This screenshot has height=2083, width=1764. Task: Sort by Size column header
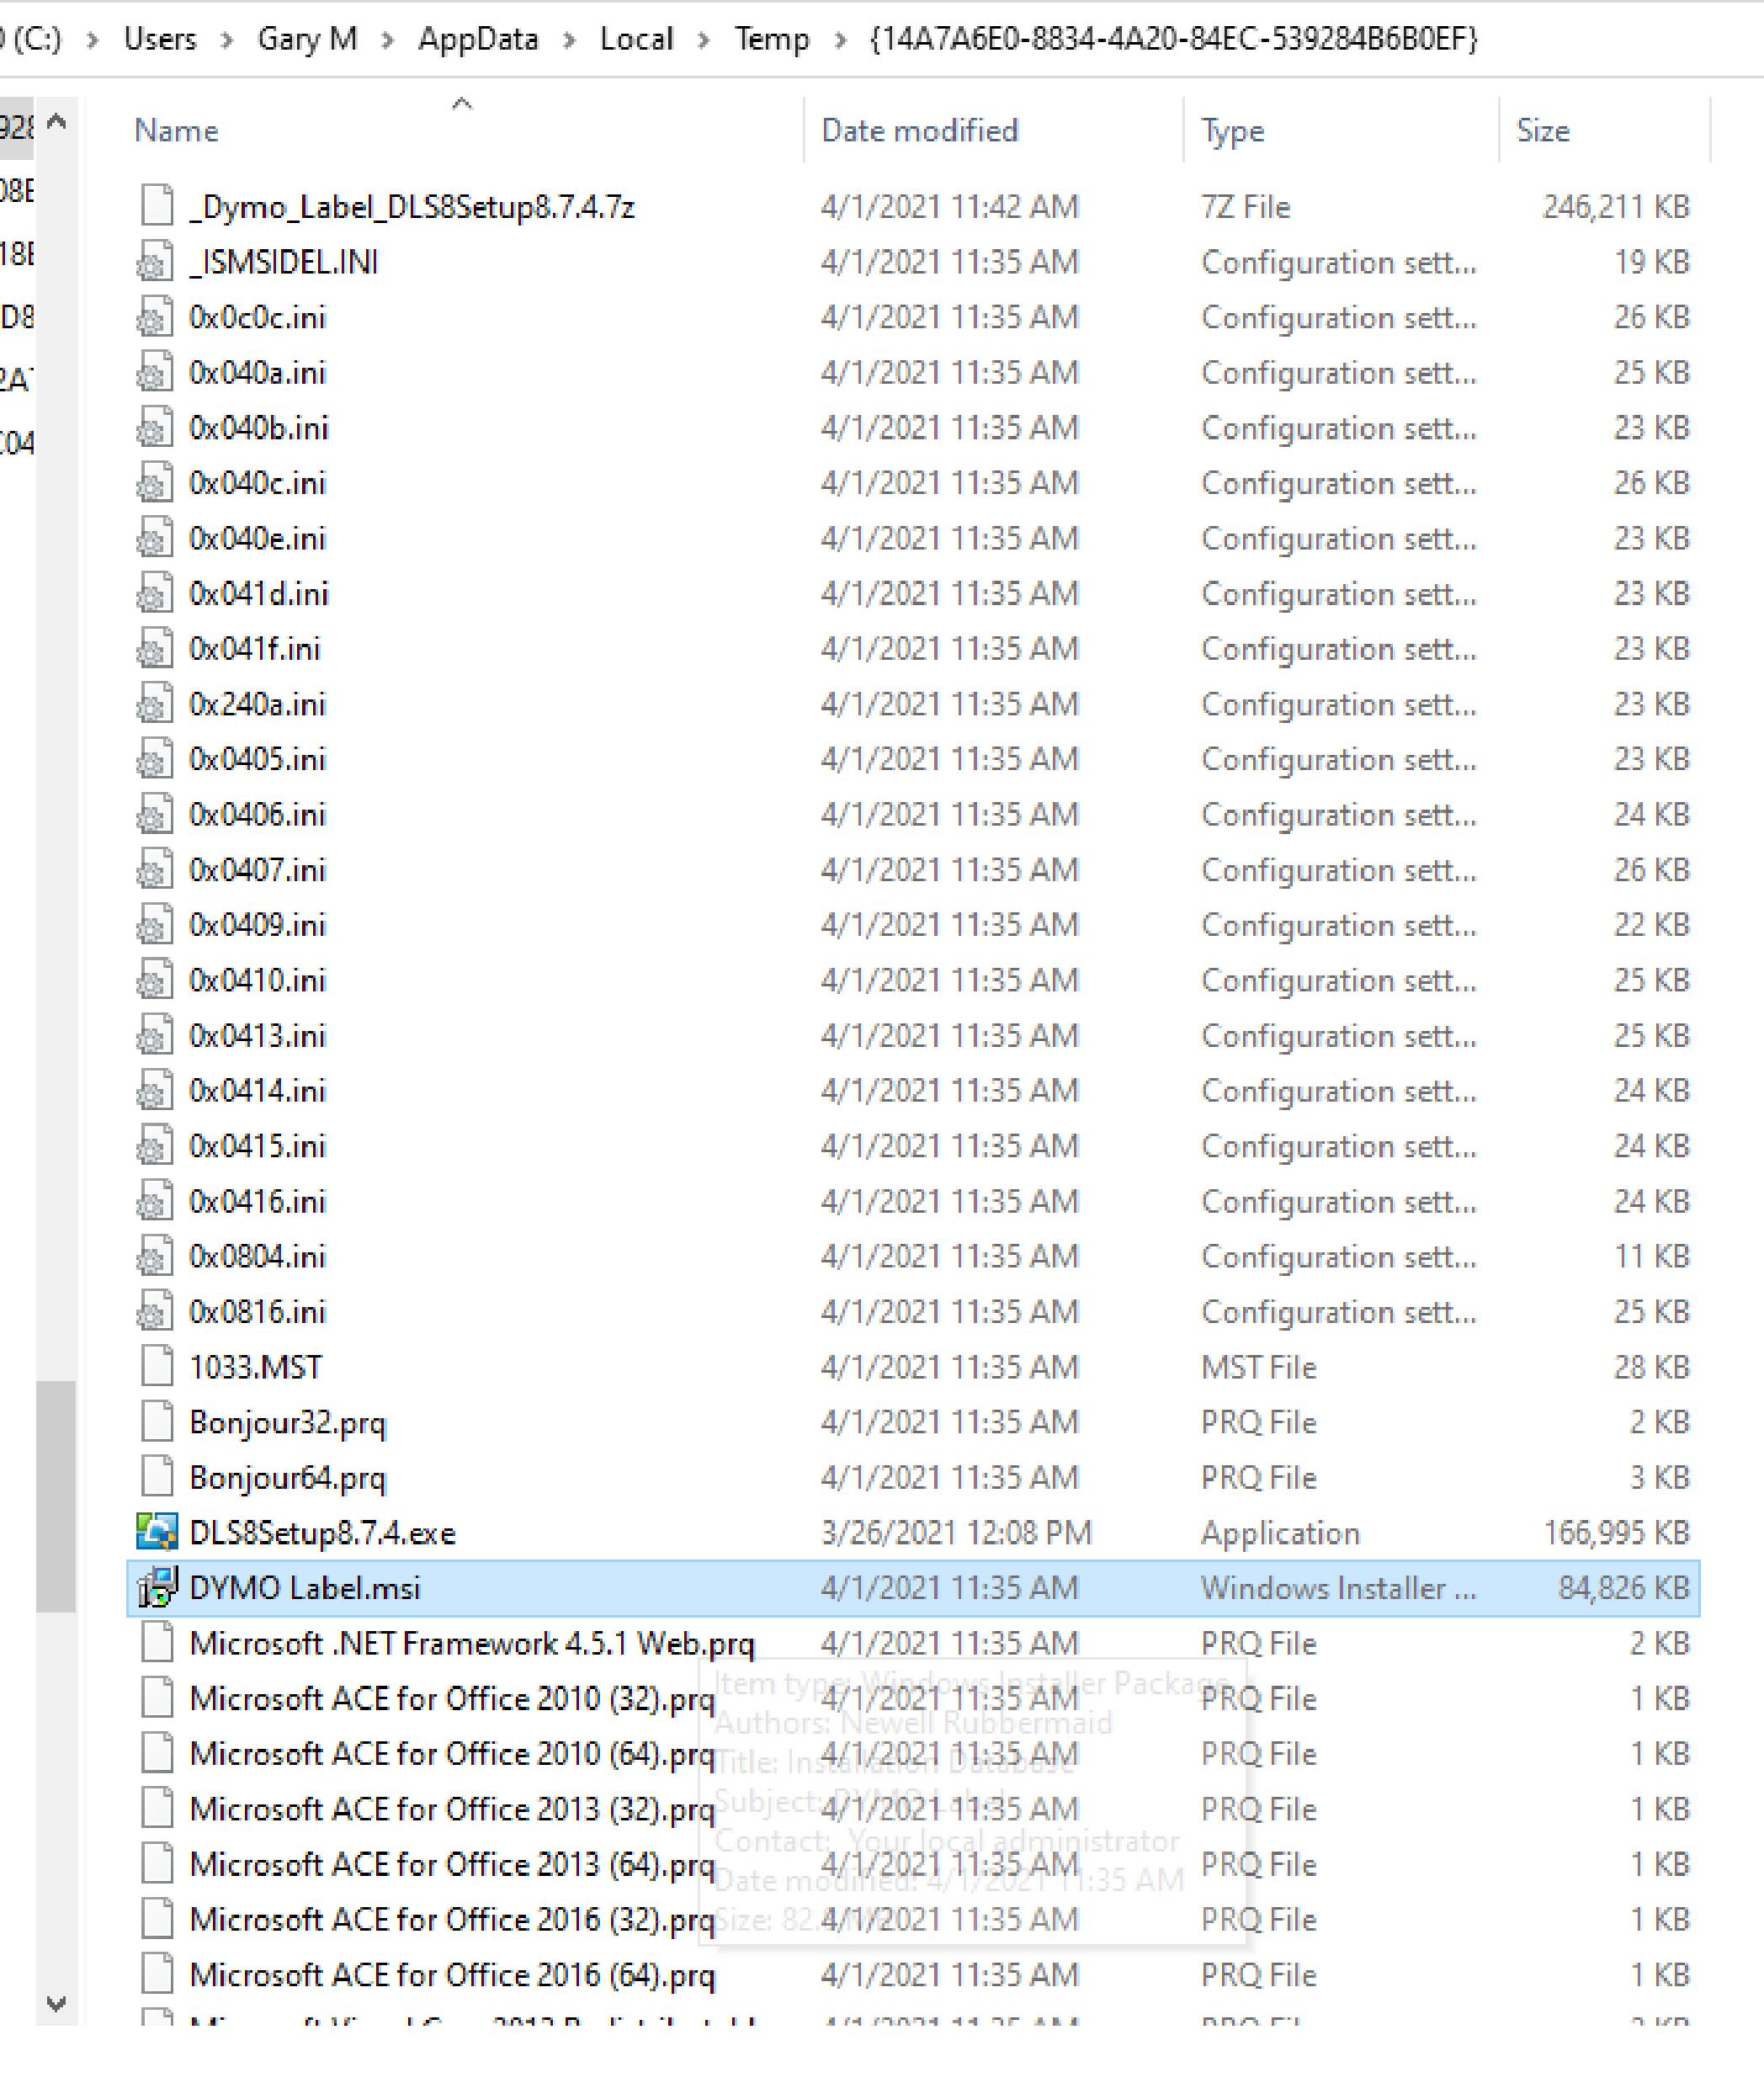point(1542,130)
